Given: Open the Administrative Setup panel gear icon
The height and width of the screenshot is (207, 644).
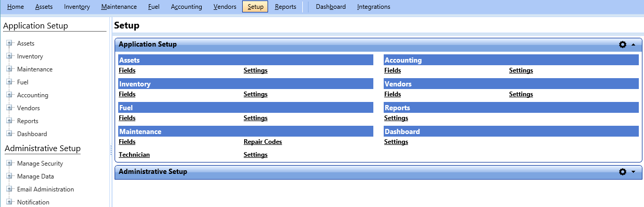Looking at the screenshot, I should (623, 172).
